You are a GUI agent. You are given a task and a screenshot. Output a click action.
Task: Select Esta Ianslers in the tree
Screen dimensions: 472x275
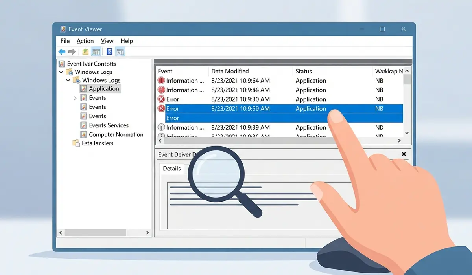tap(98, 143)
